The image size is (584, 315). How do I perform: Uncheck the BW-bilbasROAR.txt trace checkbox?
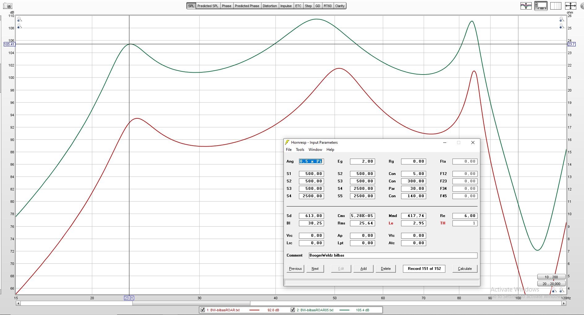click(x=203, y=310)
